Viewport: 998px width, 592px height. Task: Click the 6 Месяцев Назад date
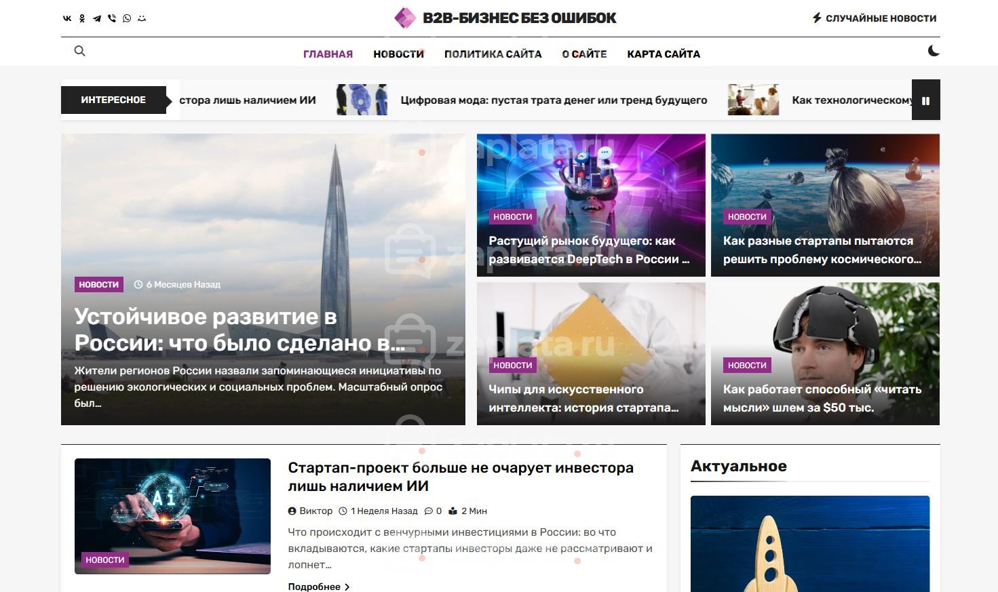coord(183,285)
